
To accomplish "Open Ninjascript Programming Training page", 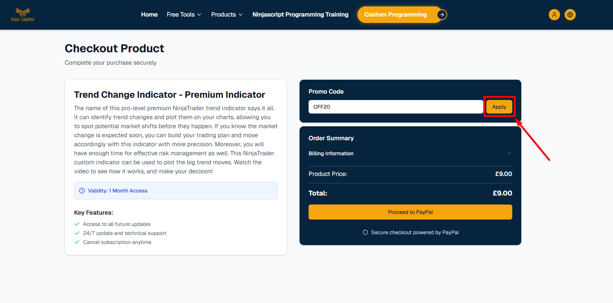I will (300, 15).
